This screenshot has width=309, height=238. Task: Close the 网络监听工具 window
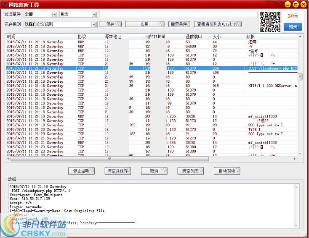pyautogui.click(x=304, y=4)
